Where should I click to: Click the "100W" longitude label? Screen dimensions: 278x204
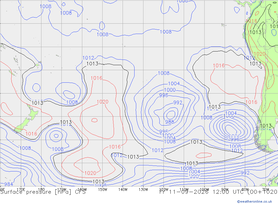tap(204, 190)
